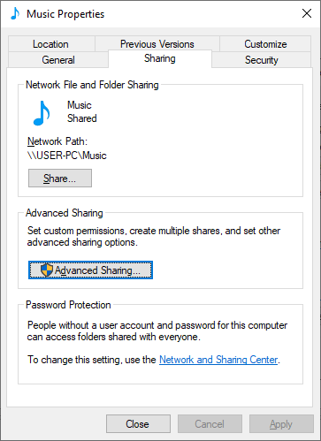Close the Music Properties dialog with X
Screen dimensions: 321x441
(x=307, y=13)
